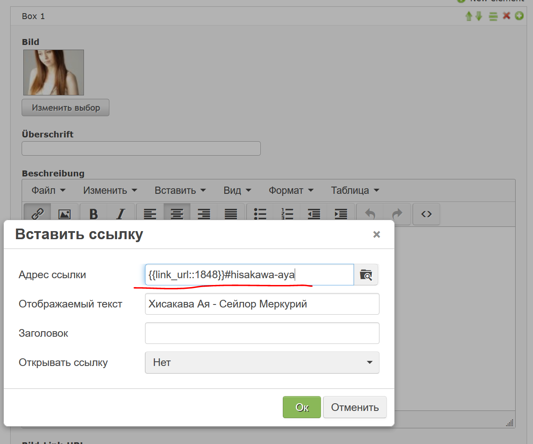Expand the Таблица menu
Viewport: 533px width, 444px height.
pyautogui.click(x=355, y=190)
